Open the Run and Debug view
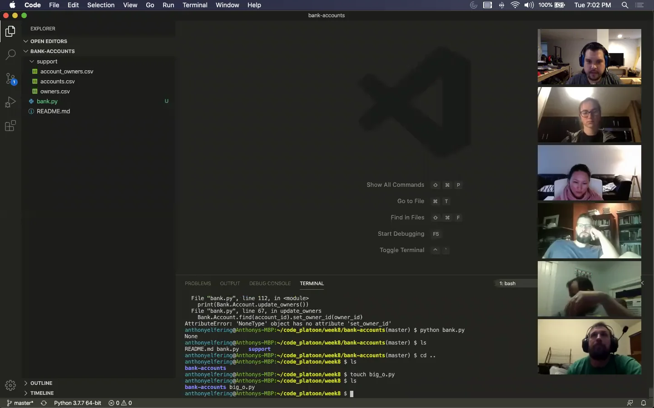654x408 pixels. 10,102
